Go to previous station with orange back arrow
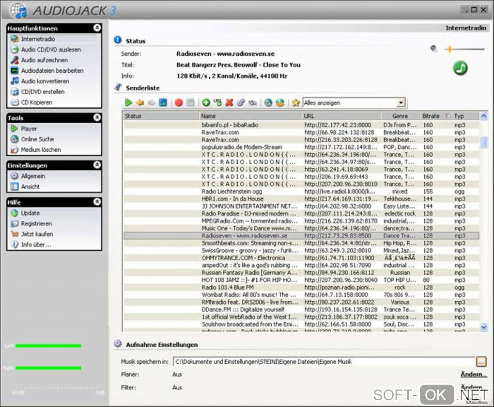 point(140,102)
